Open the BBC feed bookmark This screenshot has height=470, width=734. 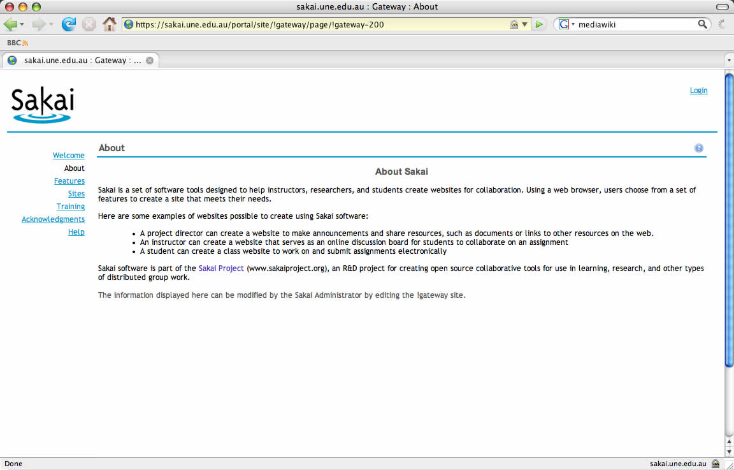point(17,43)
